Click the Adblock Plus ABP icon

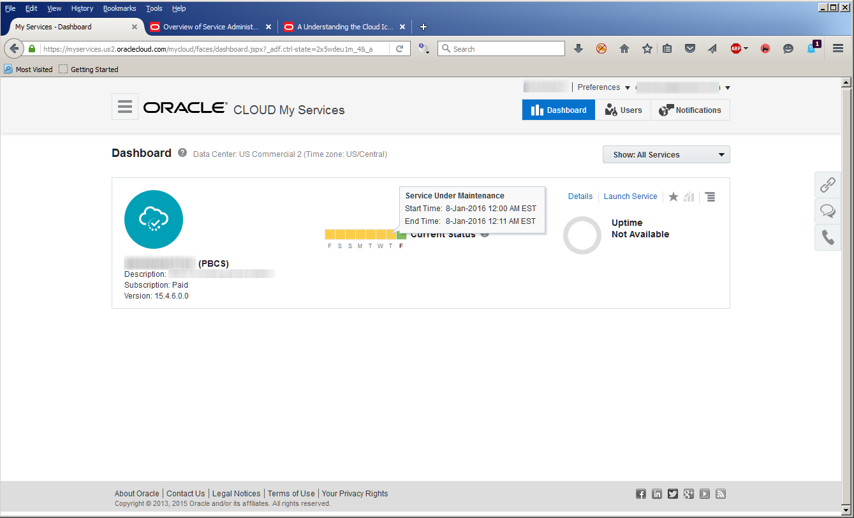coord(735,48)
